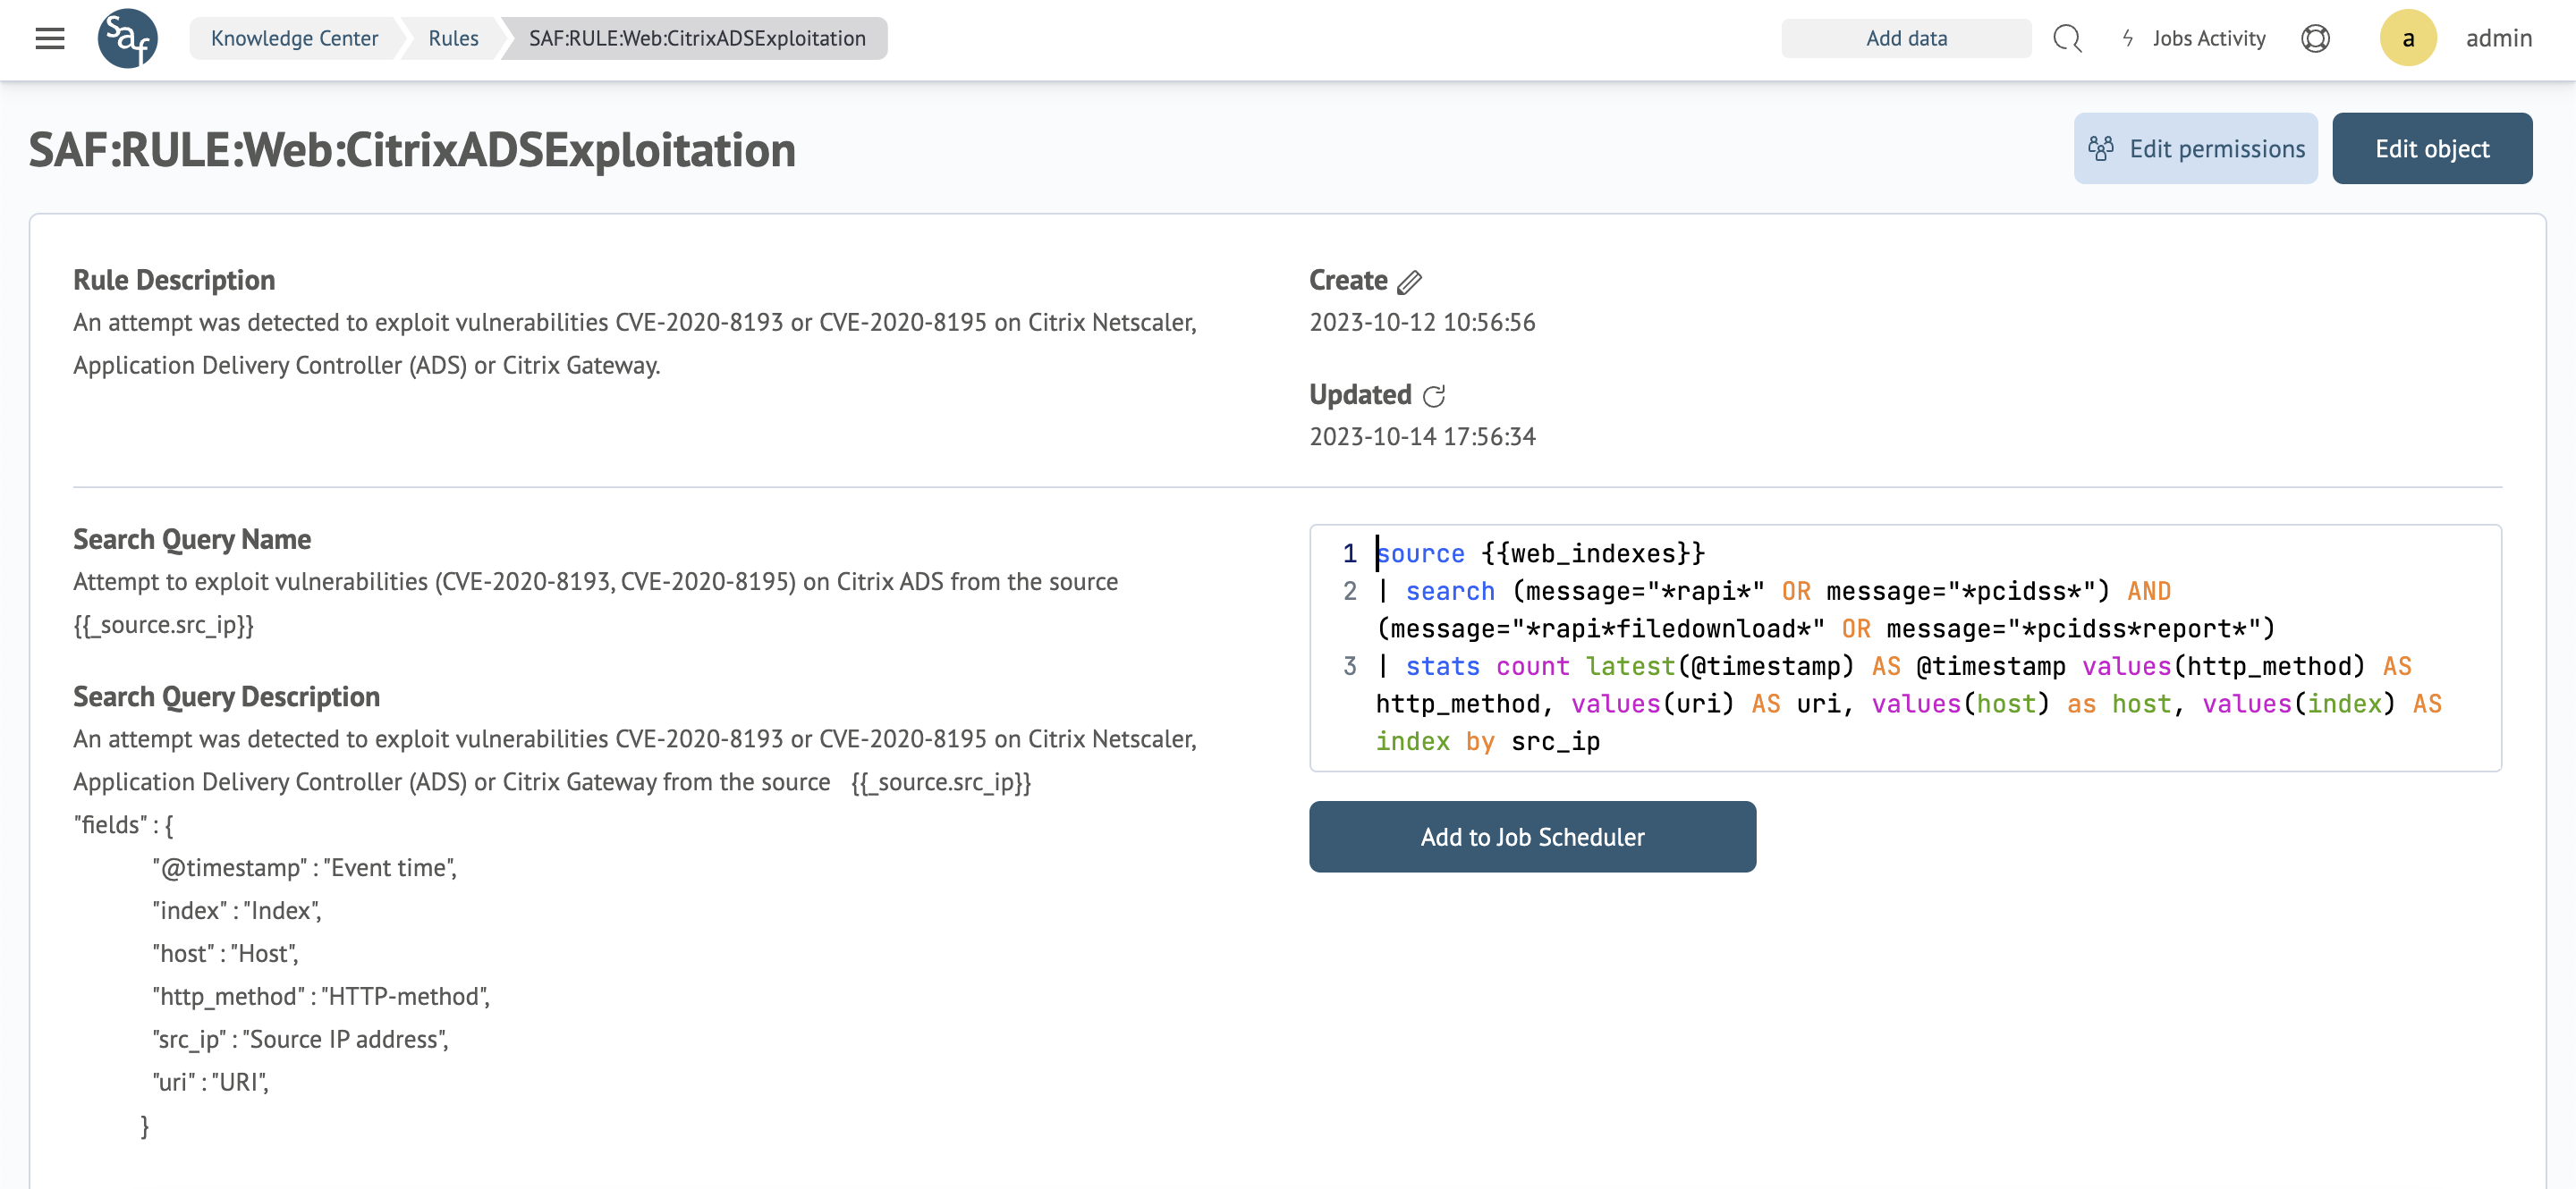Image resolution: width=2576 pixels, height=1189 pixels.
Task: Open the hamburger navigation menu
Action: click(49, 38)
